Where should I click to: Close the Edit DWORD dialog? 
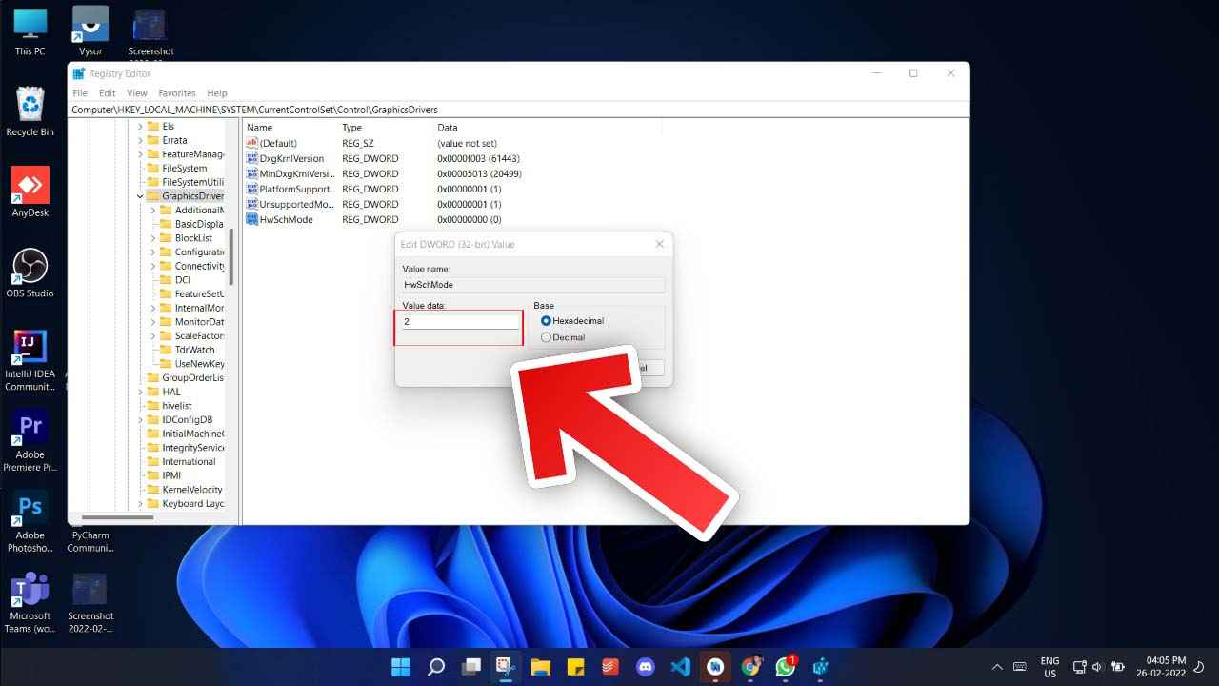click(659, 244)
